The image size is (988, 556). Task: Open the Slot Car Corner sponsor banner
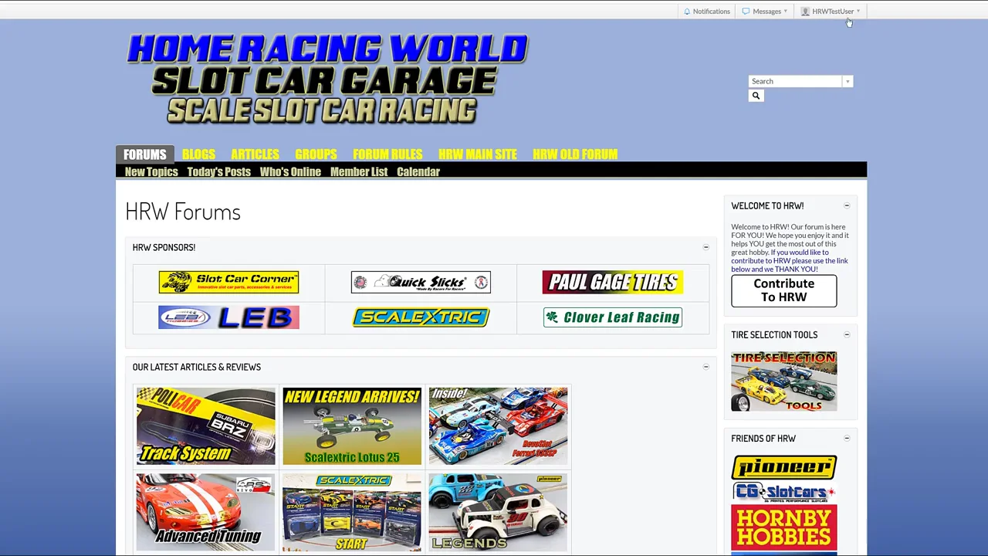pos(228,282)
